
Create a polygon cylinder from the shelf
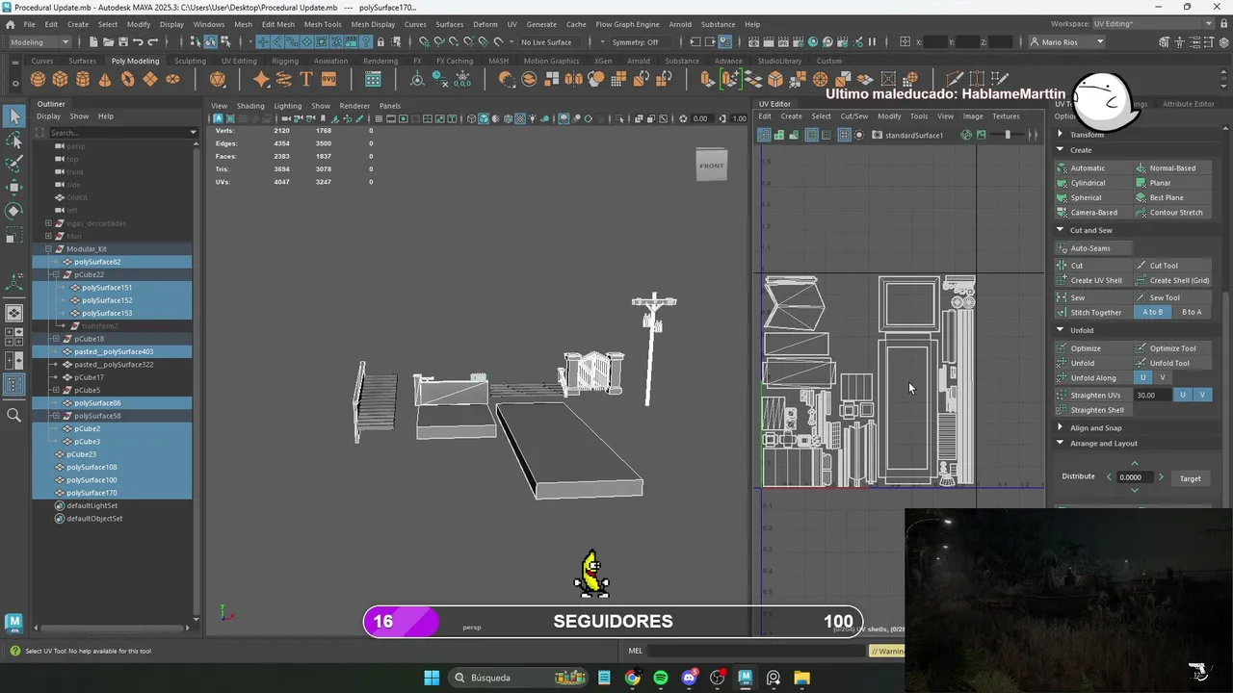[x=83, y=79]
